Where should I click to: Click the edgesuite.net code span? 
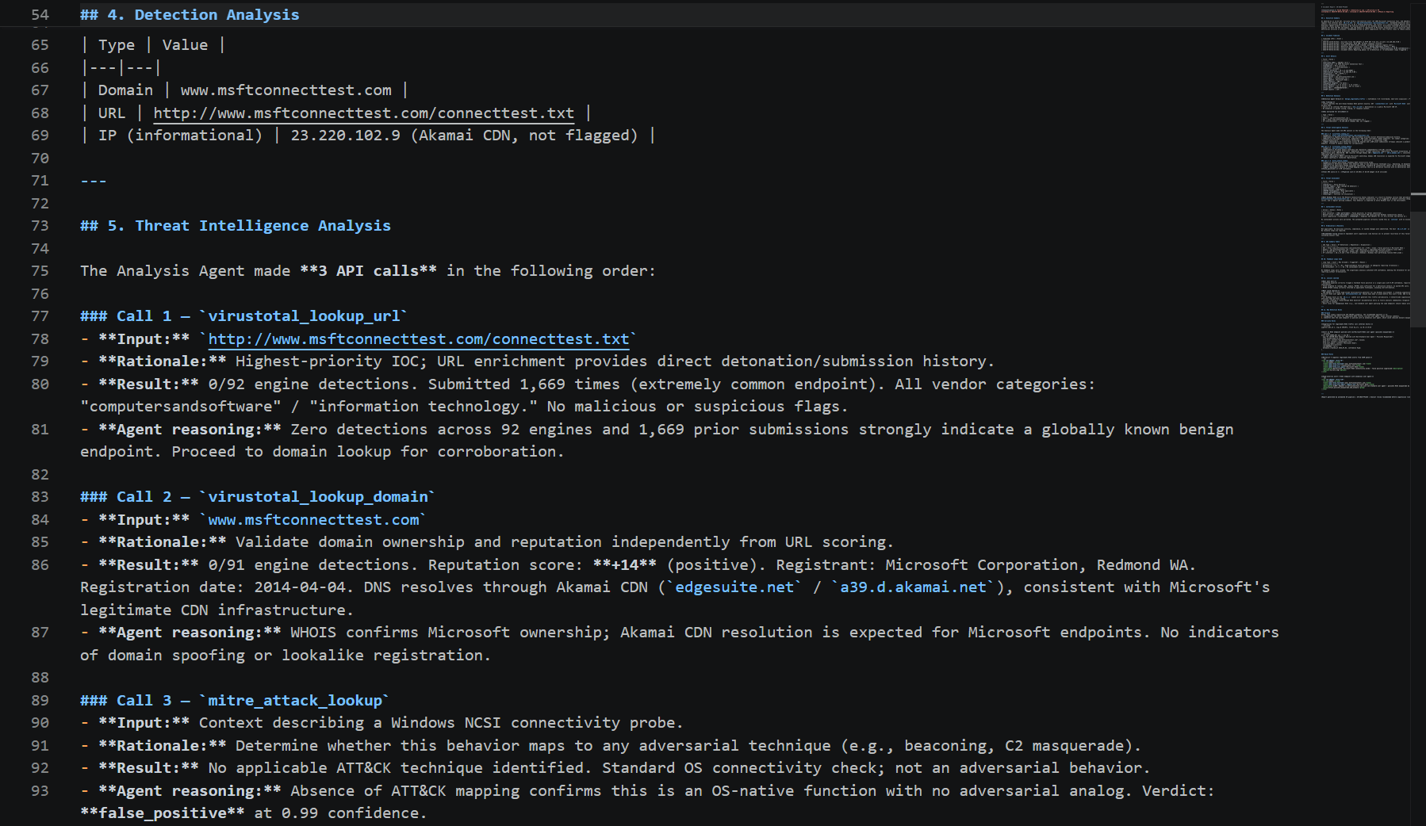coord(734,587)
